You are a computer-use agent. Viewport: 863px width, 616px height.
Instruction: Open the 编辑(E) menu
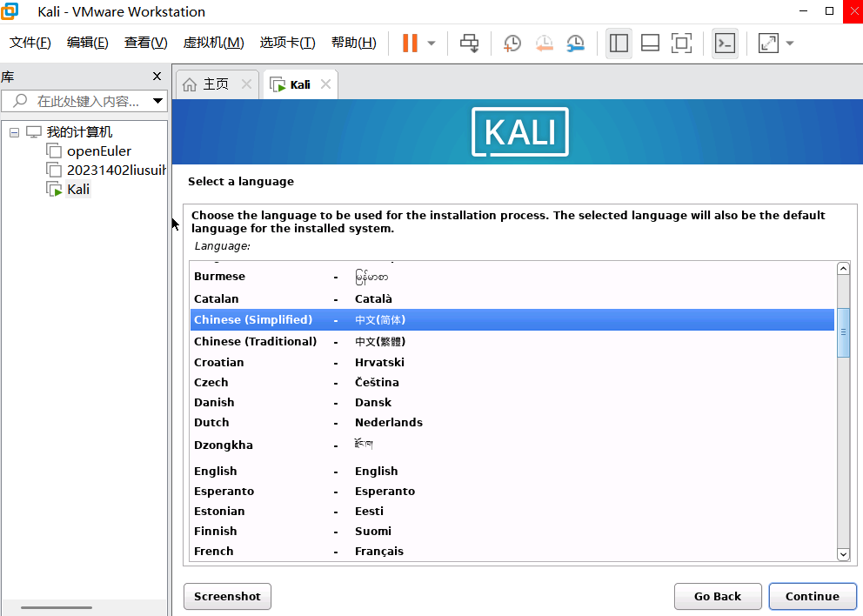point(88,43)
